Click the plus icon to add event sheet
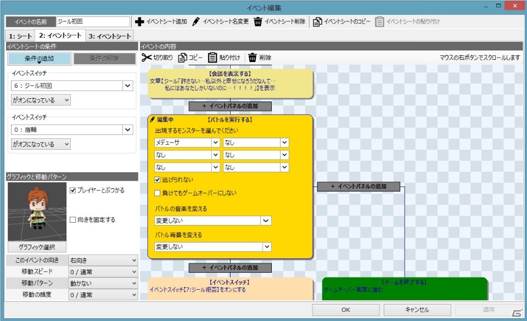Viewport: 527px width, 321px height. (139, 21)
